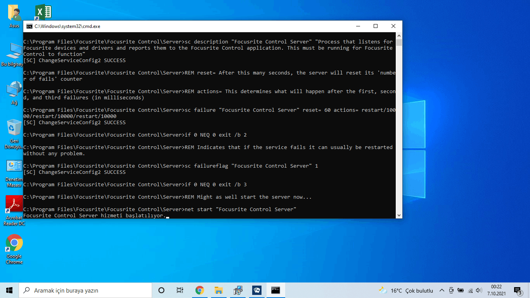The width and height of the screenshot is (530, 298).
Task: Open Chrome from the taskbar
Action: (x=199, y=290)
